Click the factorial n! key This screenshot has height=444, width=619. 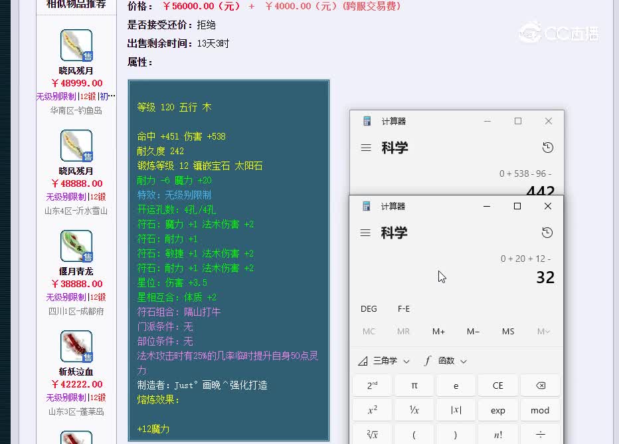coord(498,435)
